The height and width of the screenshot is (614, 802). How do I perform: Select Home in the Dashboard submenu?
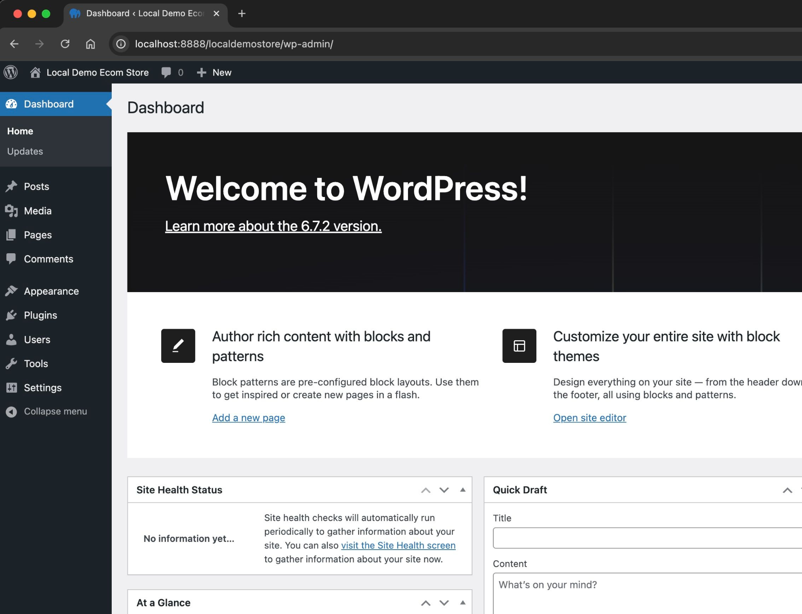click(20, 131)
